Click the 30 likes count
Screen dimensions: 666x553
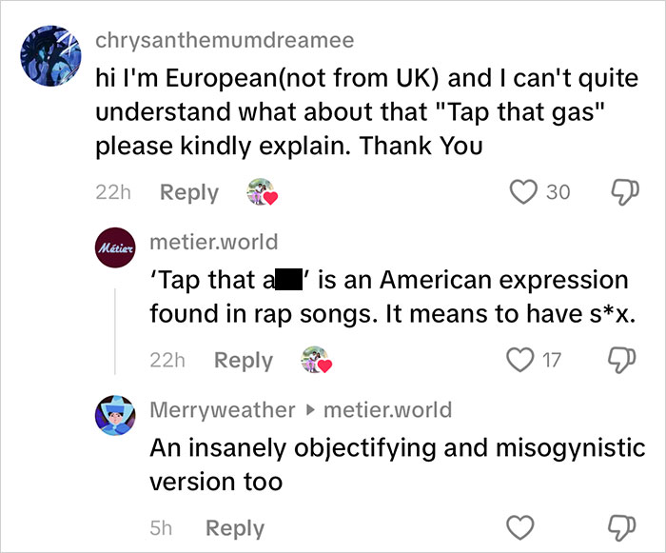tap(558, 192)
